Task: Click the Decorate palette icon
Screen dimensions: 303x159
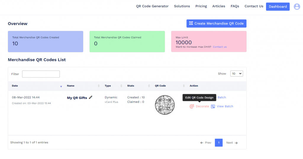Action: pyautogui.click(x=192, y=106)
